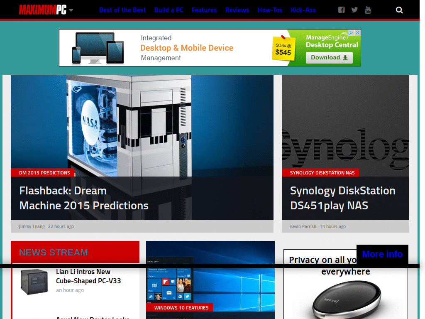
Task: Click the Desktop & Mobile Device ad headline
Action: pyautogui.click(x=187, y=48)
